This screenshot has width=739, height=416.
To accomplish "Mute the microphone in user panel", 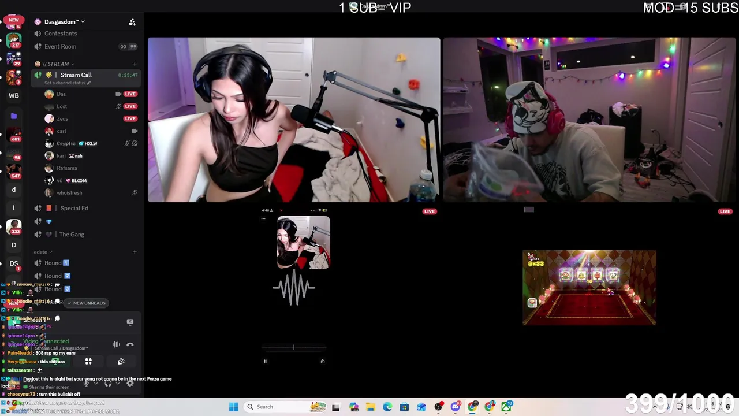I will click(86, 382).
